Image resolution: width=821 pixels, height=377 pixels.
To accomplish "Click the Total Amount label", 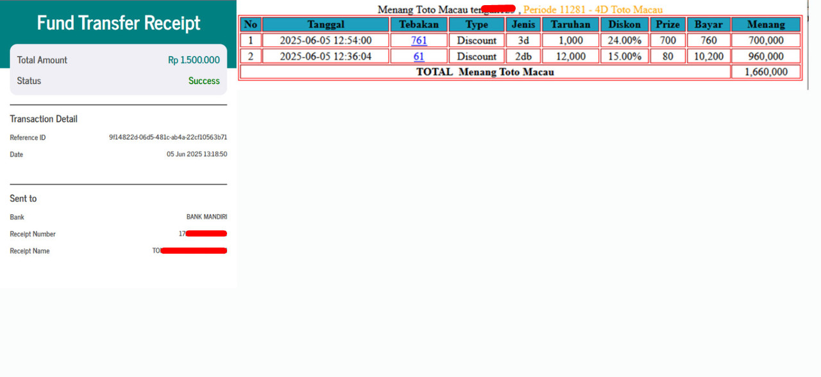I will click(42, 60).
